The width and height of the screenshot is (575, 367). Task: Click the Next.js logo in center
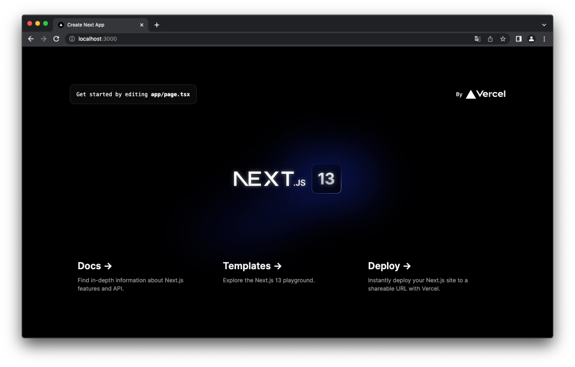point(269,179)
